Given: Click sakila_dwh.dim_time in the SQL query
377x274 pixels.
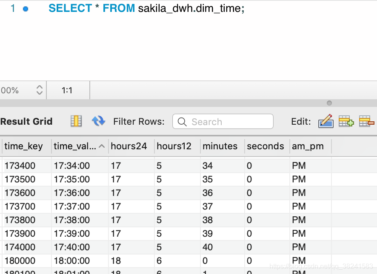Looking at the screenshot, I should click(x=190, y=9).
